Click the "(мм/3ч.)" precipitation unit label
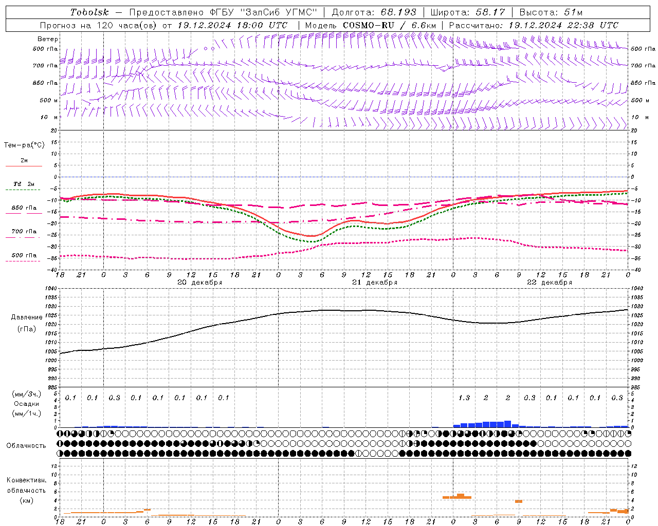The height and width of the screenshot is (526, 658). [x=27, y=394]
